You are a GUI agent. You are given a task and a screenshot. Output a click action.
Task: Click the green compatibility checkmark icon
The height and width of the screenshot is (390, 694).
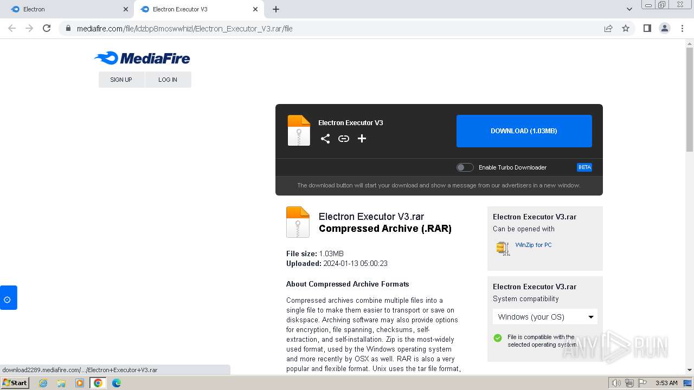point(498,338)
